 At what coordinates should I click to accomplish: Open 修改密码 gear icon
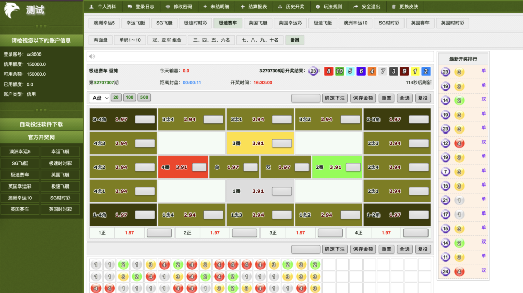(168, 7)
